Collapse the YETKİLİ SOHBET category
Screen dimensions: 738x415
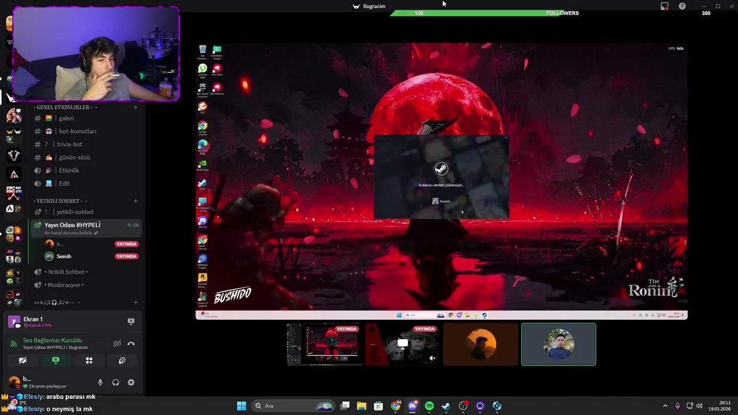pyautogui.click(x=62, y=201)
